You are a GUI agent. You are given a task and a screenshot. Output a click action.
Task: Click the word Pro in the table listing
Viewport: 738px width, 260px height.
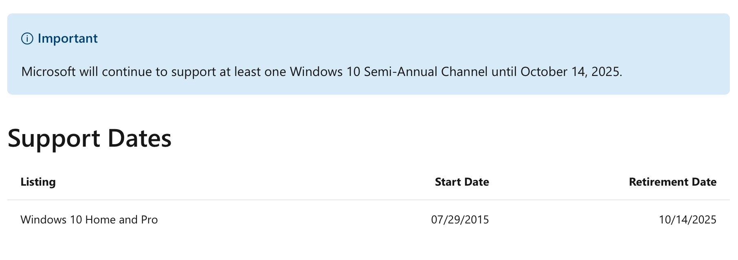pos(149,220)
